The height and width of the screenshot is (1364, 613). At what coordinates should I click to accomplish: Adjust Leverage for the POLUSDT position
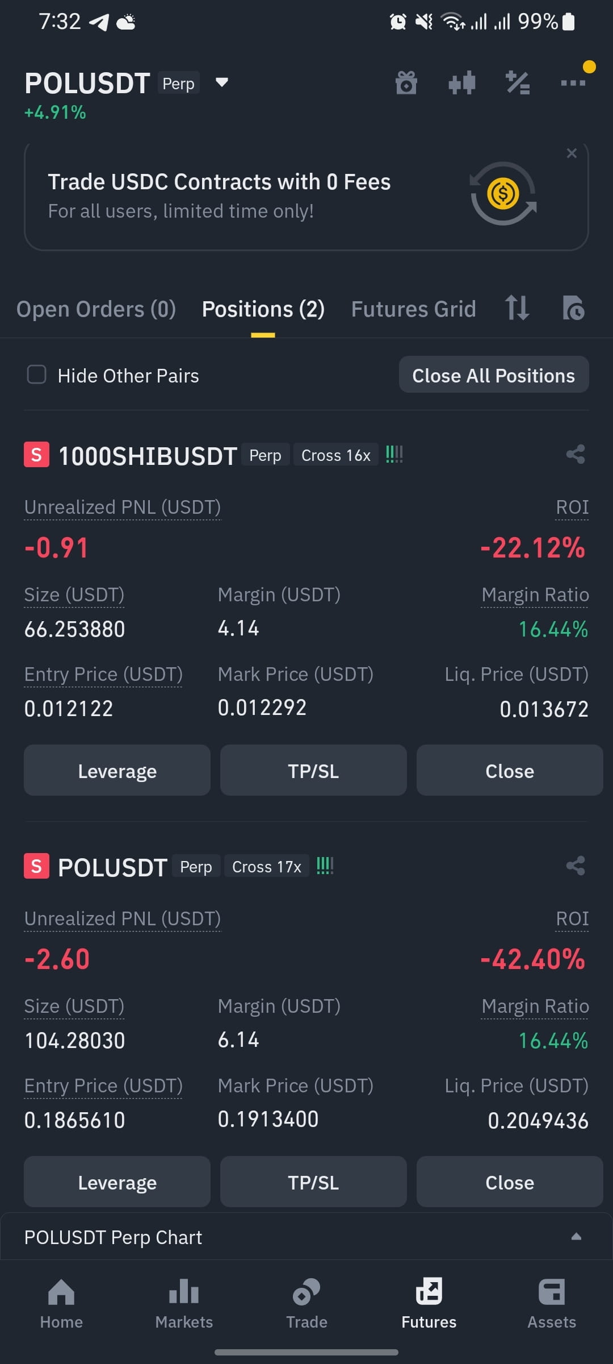tap(117, 1182)
